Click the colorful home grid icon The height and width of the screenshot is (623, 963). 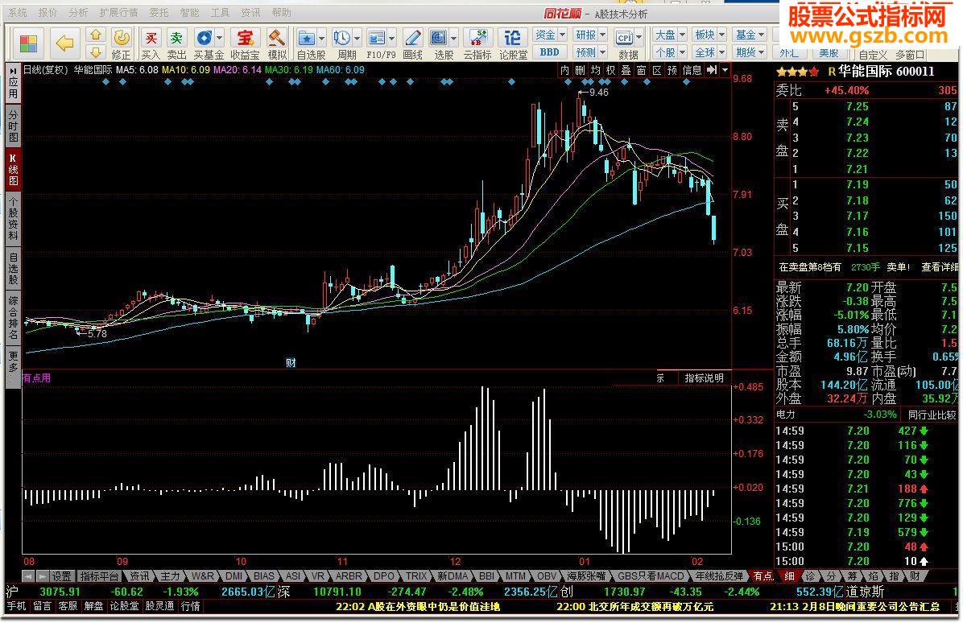[28, 43]
